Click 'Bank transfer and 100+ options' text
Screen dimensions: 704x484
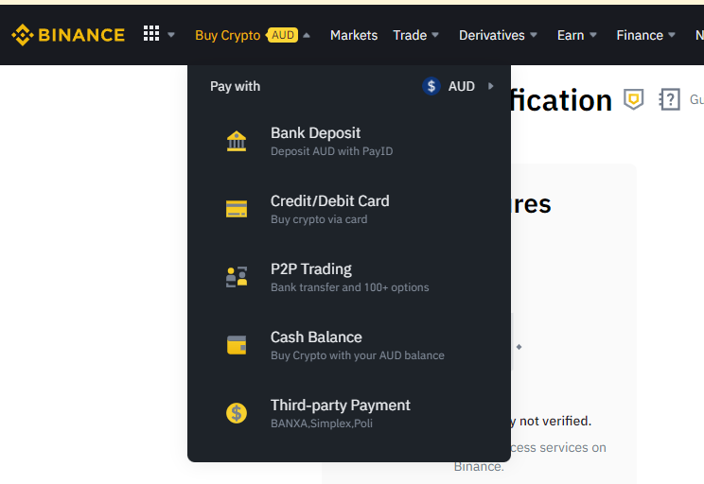350,287
